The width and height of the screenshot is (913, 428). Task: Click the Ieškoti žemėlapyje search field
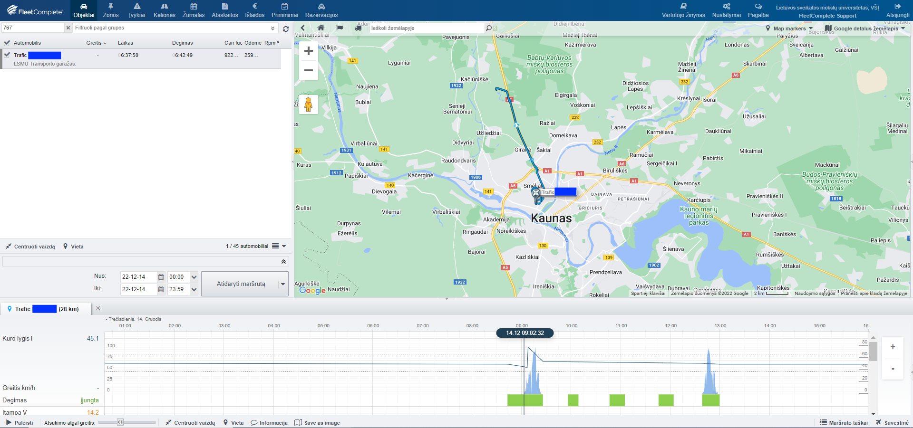[427, 28]
